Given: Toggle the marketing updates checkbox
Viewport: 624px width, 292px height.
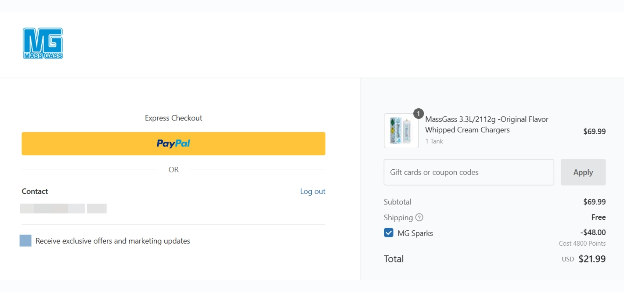Looking at the screenshot, I should [x=25, y=241].
